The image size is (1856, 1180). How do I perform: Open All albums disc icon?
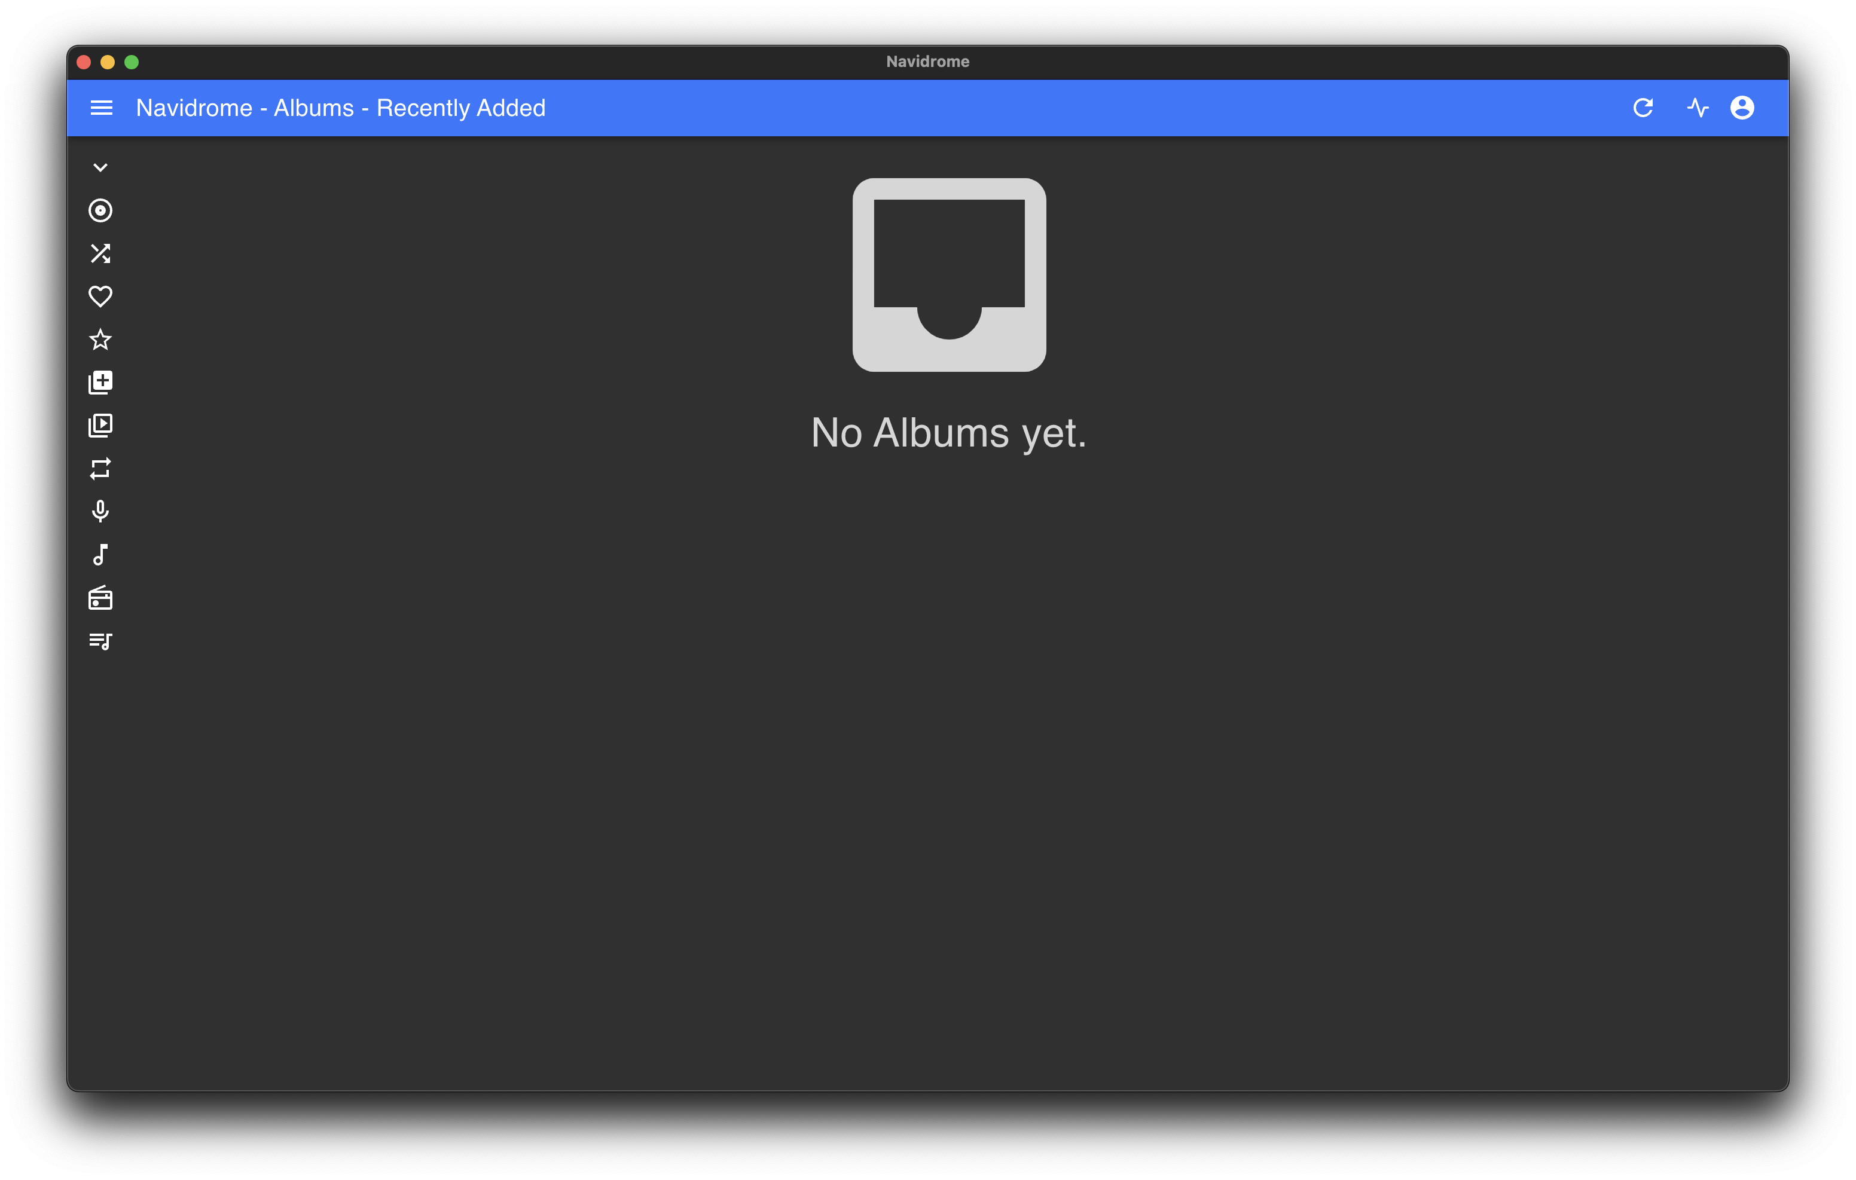(100, 210)
